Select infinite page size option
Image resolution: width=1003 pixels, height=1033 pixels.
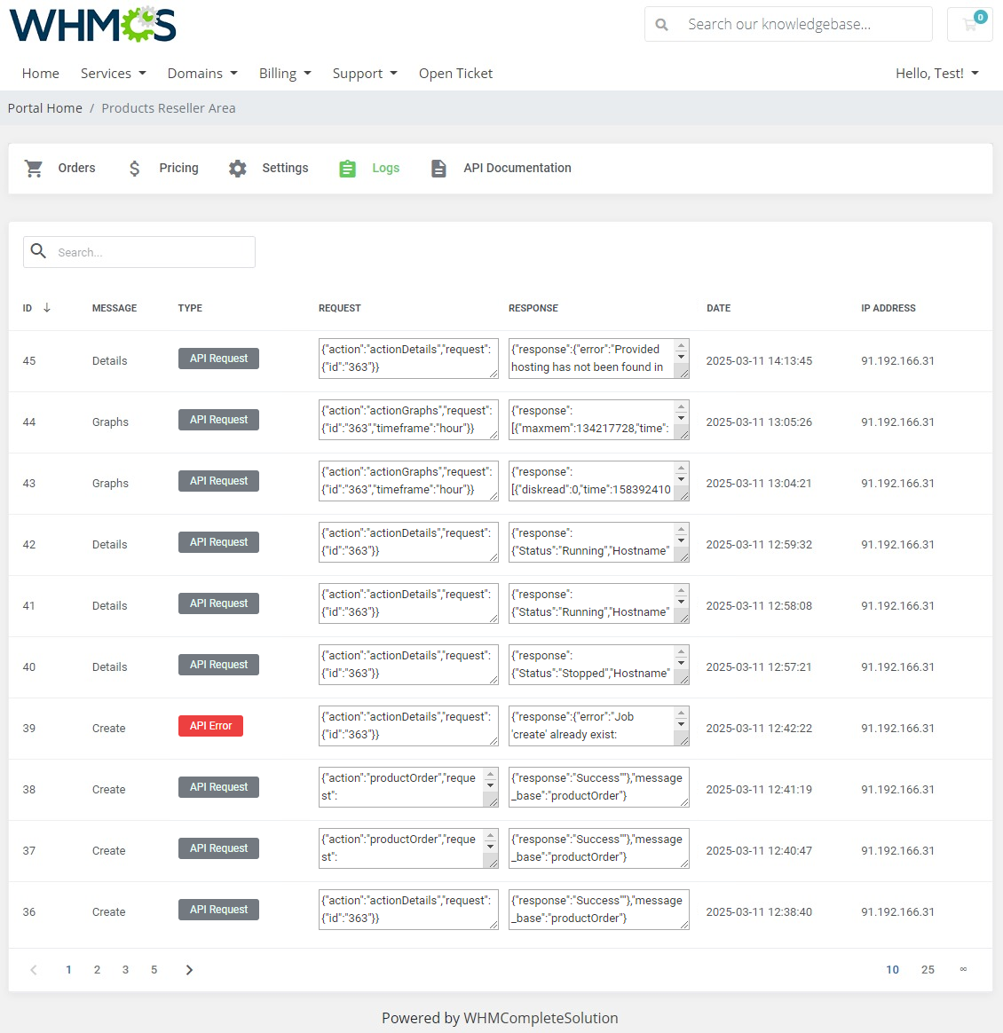point(963,969)
